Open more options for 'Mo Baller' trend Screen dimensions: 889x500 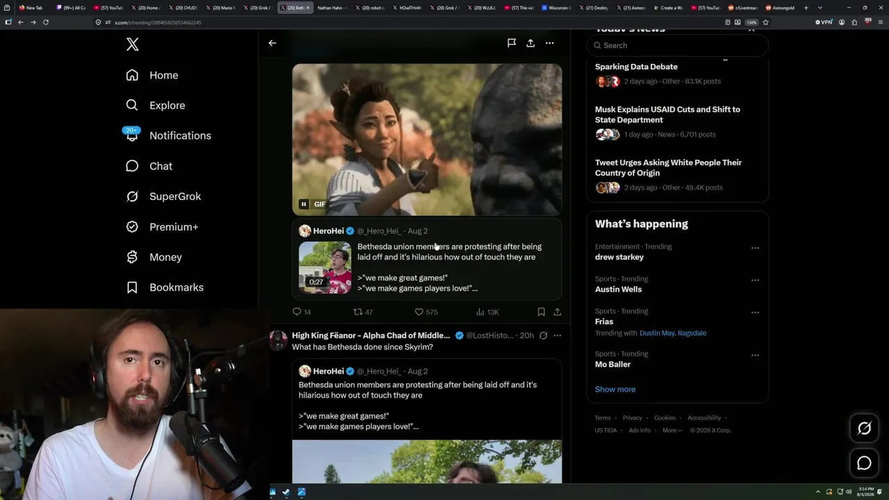[755, 356]
